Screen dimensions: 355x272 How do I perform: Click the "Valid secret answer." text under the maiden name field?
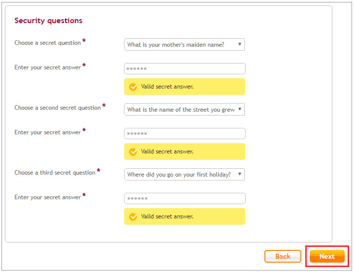pos(167,87)
